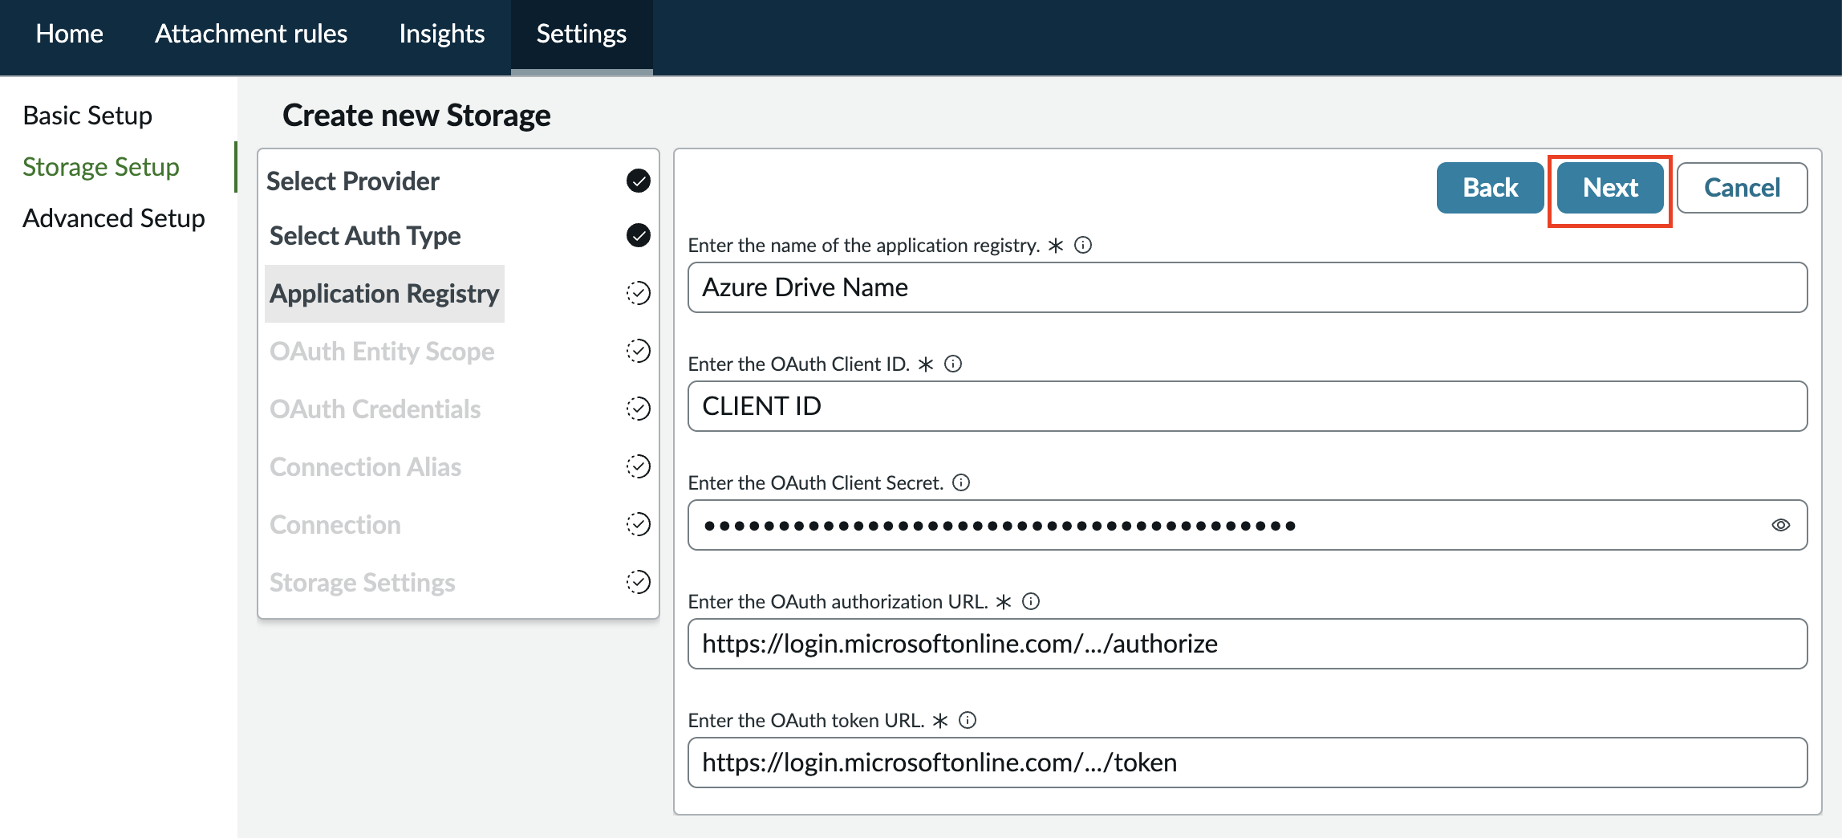Click the pending check icon beside Connection Alias

(x=638, y=466)
